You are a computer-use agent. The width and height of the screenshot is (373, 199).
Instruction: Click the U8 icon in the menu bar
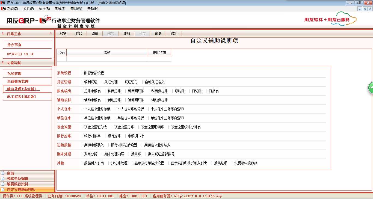3,9
